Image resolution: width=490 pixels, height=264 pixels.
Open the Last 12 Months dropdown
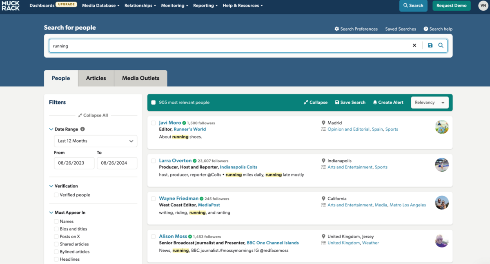point(96,141)
